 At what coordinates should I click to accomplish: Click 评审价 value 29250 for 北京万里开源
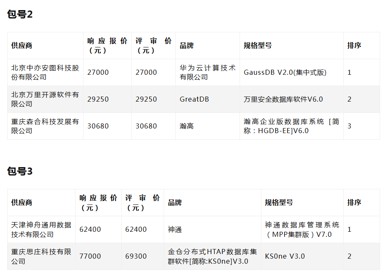[146, 100]
